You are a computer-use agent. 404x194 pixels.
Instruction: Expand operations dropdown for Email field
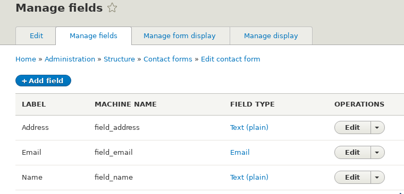tap(377, 152)
